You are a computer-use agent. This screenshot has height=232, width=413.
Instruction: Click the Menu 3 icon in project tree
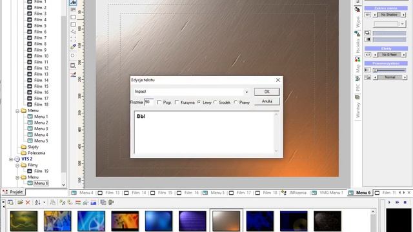tap(30, 129)
